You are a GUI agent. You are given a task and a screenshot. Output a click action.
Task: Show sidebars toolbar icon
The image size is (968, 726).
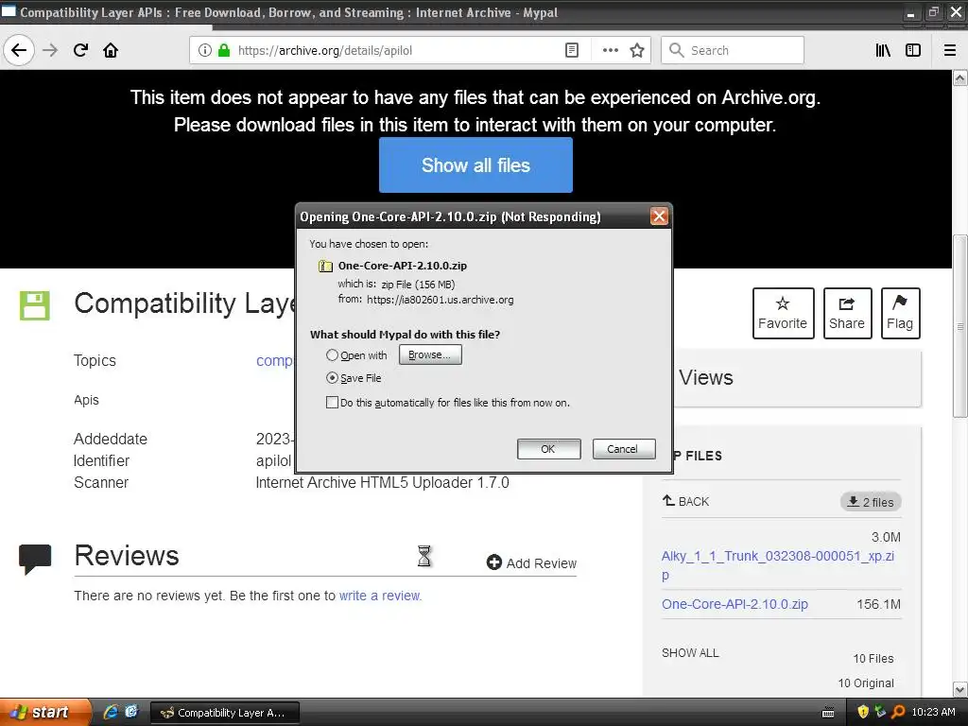pyautogui.click(x=913, y=51)
